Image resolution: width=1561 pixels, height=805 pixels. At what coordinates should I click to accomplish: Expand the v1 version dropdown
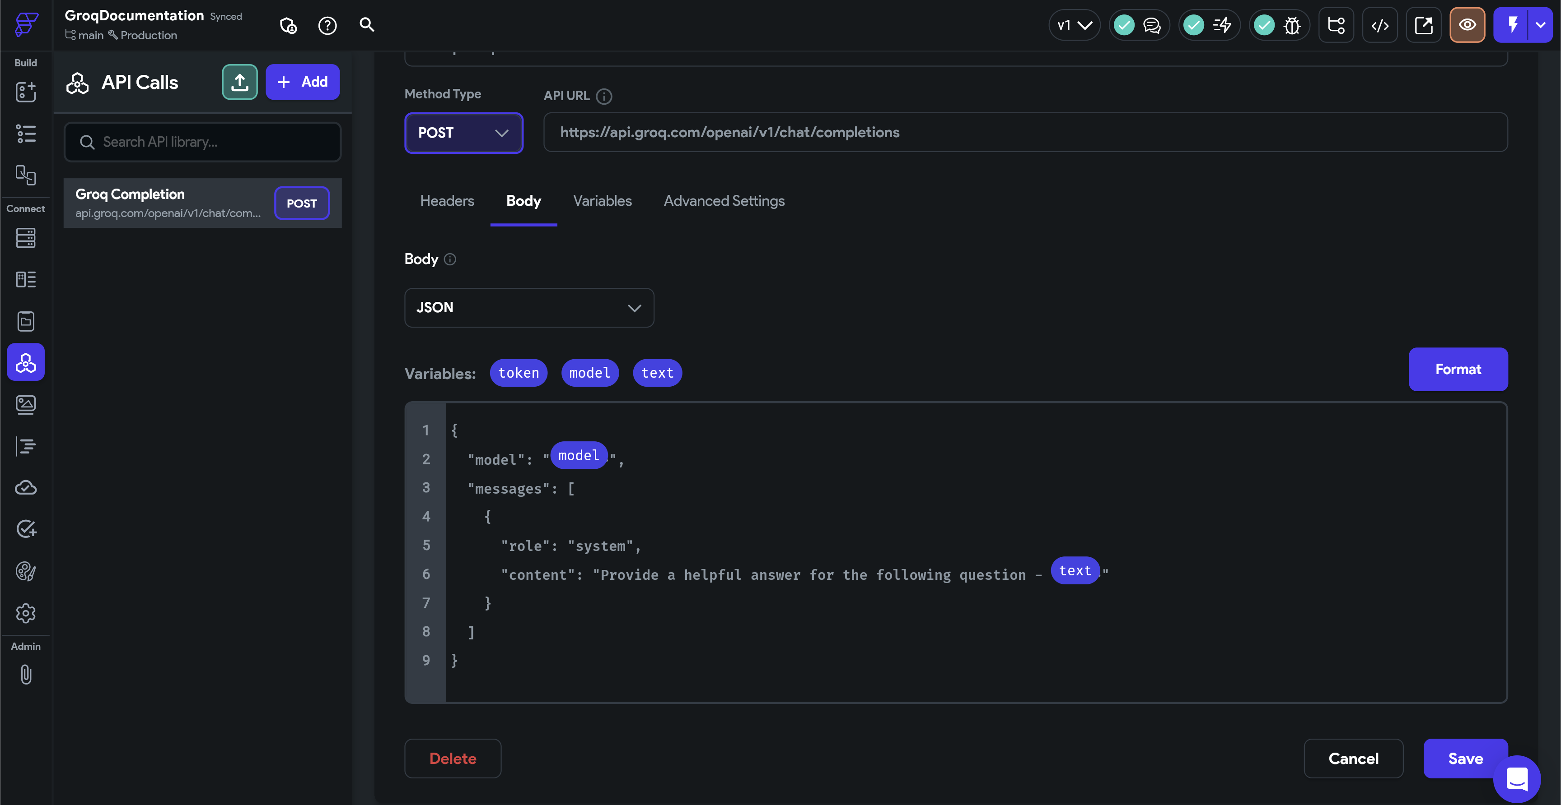(1075, 25)
